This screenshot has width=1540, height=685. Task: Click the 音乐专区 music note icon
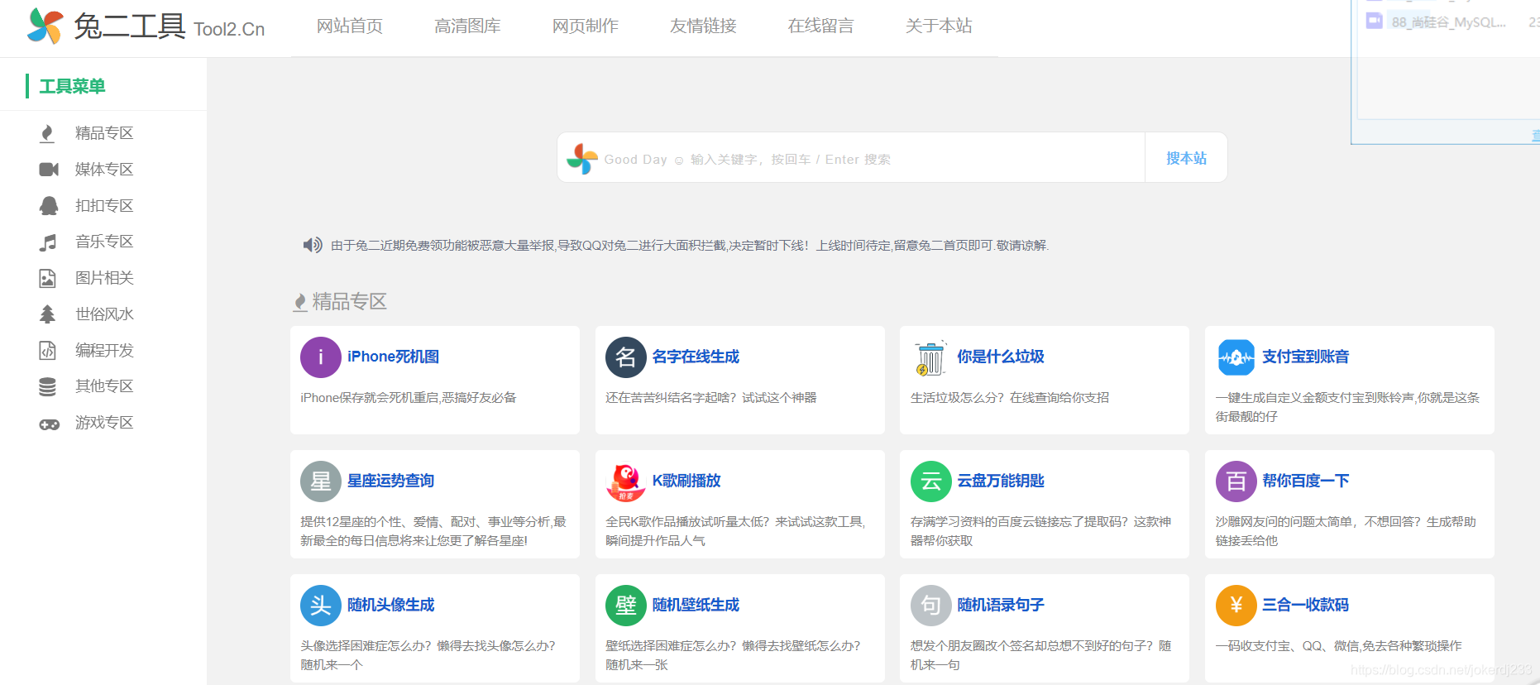(x=48, y=242)
